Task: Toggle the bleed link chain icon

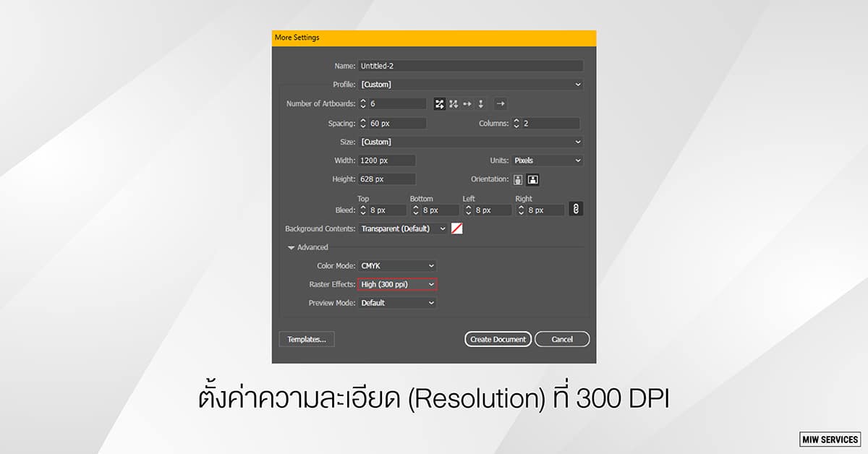Action: tap(576, 209)
